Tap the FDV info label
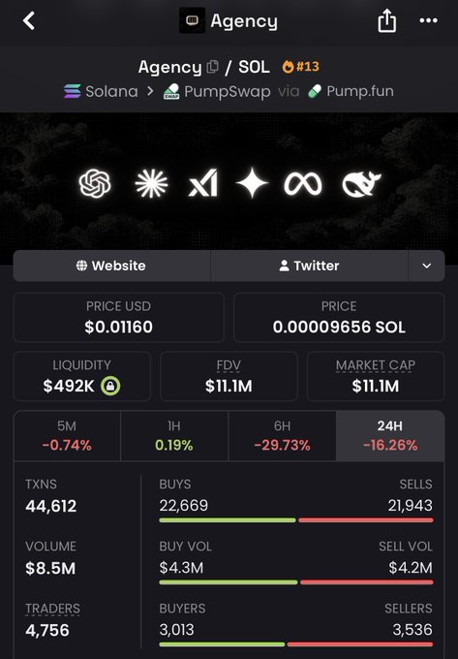The height and width of the screenshot is (659, 458). pos(229,365)
